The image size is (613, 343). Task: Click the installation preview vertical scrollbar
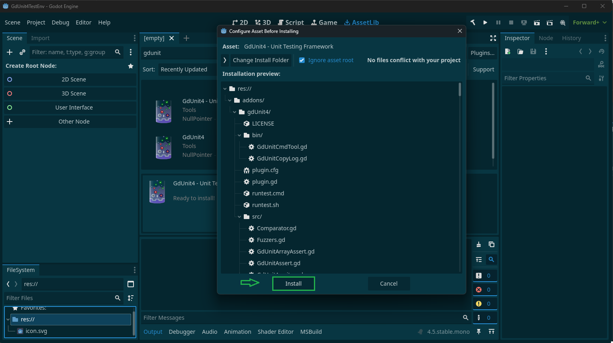click(x=459, y=90)
